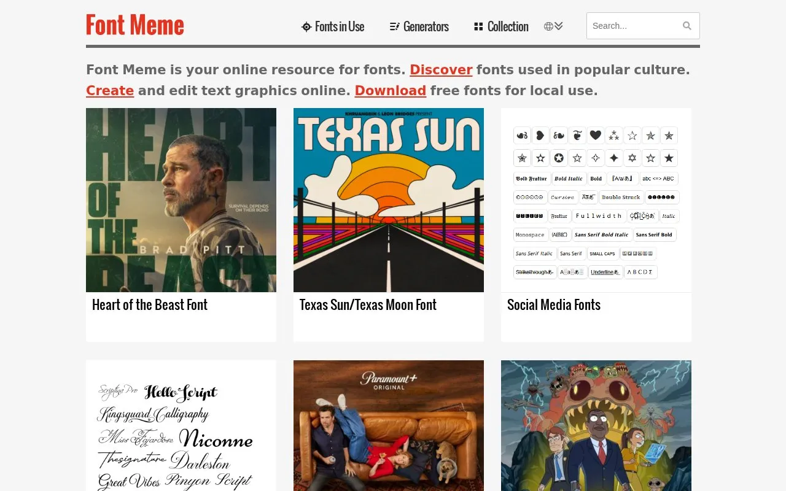Open the Fonts in Use menu
Screen dimensions: 786x491
point(333,26)
